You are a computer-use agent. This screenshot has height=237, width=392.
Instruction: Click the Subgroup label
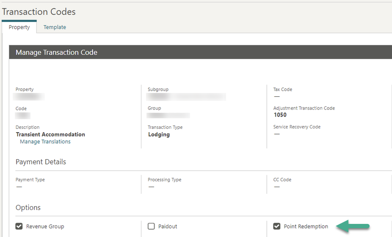coord(158,89)
